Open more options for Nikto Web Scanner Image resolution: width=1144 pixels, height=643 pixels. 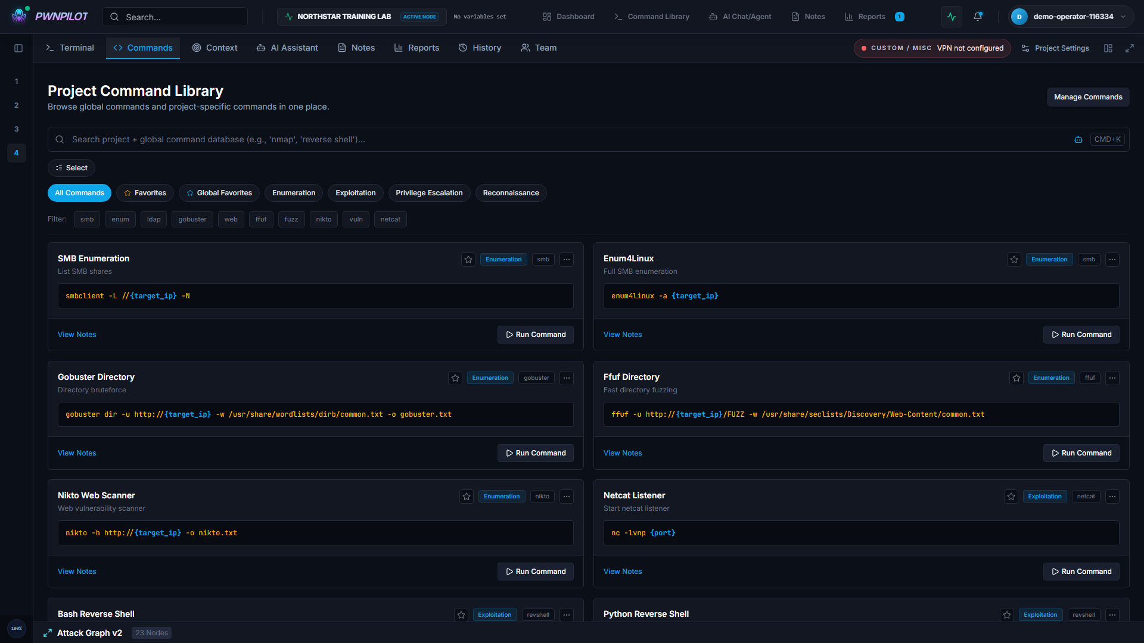(x=567, y=497)
